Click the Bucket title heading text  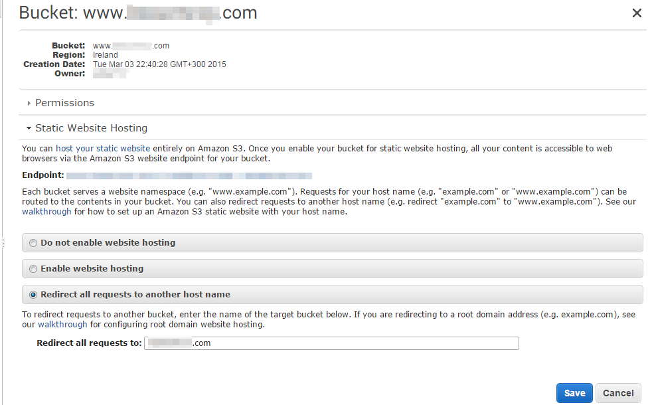tap(137, 13)
